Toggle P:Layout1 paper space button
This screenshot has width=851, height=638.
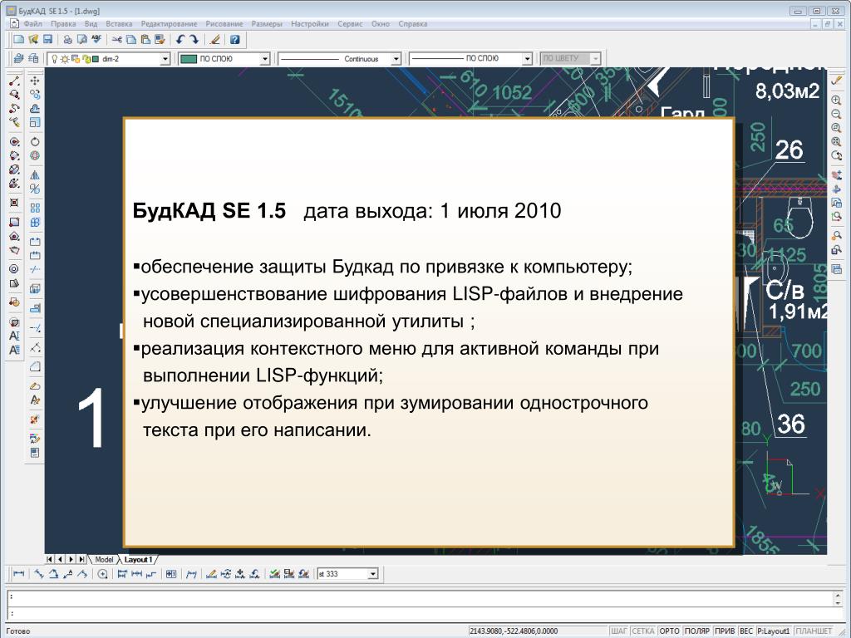point(774,631)
